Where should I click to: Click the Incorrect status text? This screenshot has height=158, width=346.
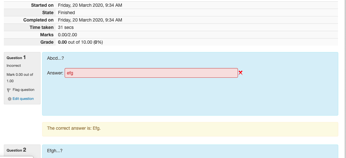14,66
